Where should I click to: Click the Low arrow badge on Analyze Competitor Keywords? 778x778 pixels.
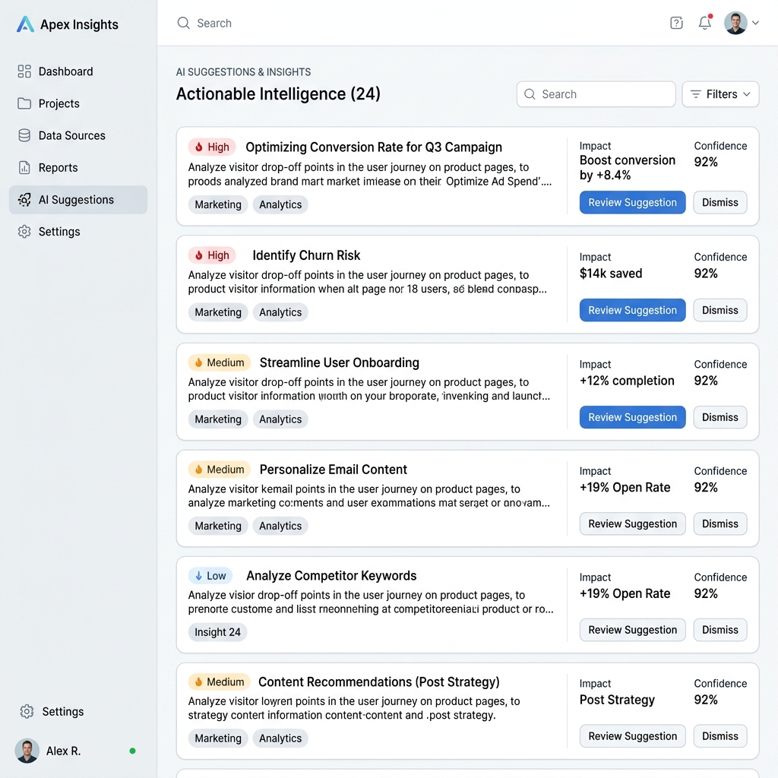click(x=210, y=576)
